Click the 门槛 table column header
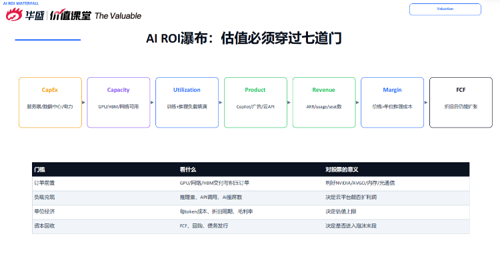 39,170
